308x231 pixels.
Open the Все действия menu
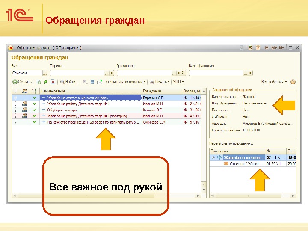pyautogui.click(x=274, y=82)
